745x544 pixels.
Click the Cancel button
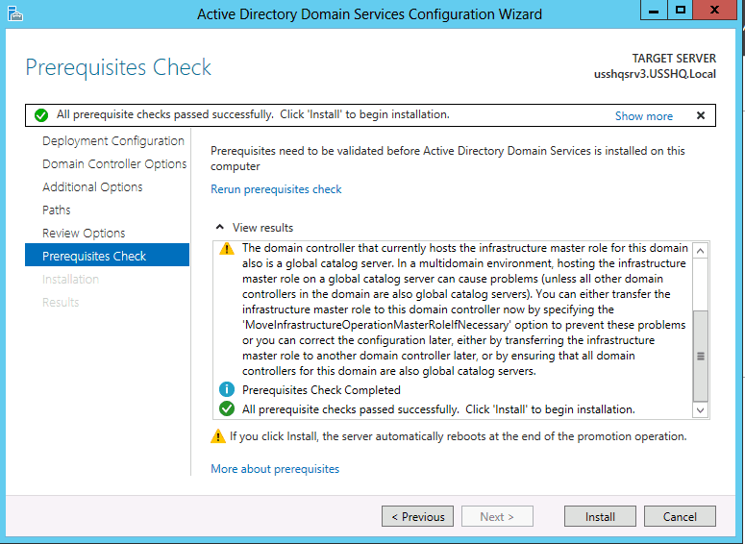[x=680, y=516]
